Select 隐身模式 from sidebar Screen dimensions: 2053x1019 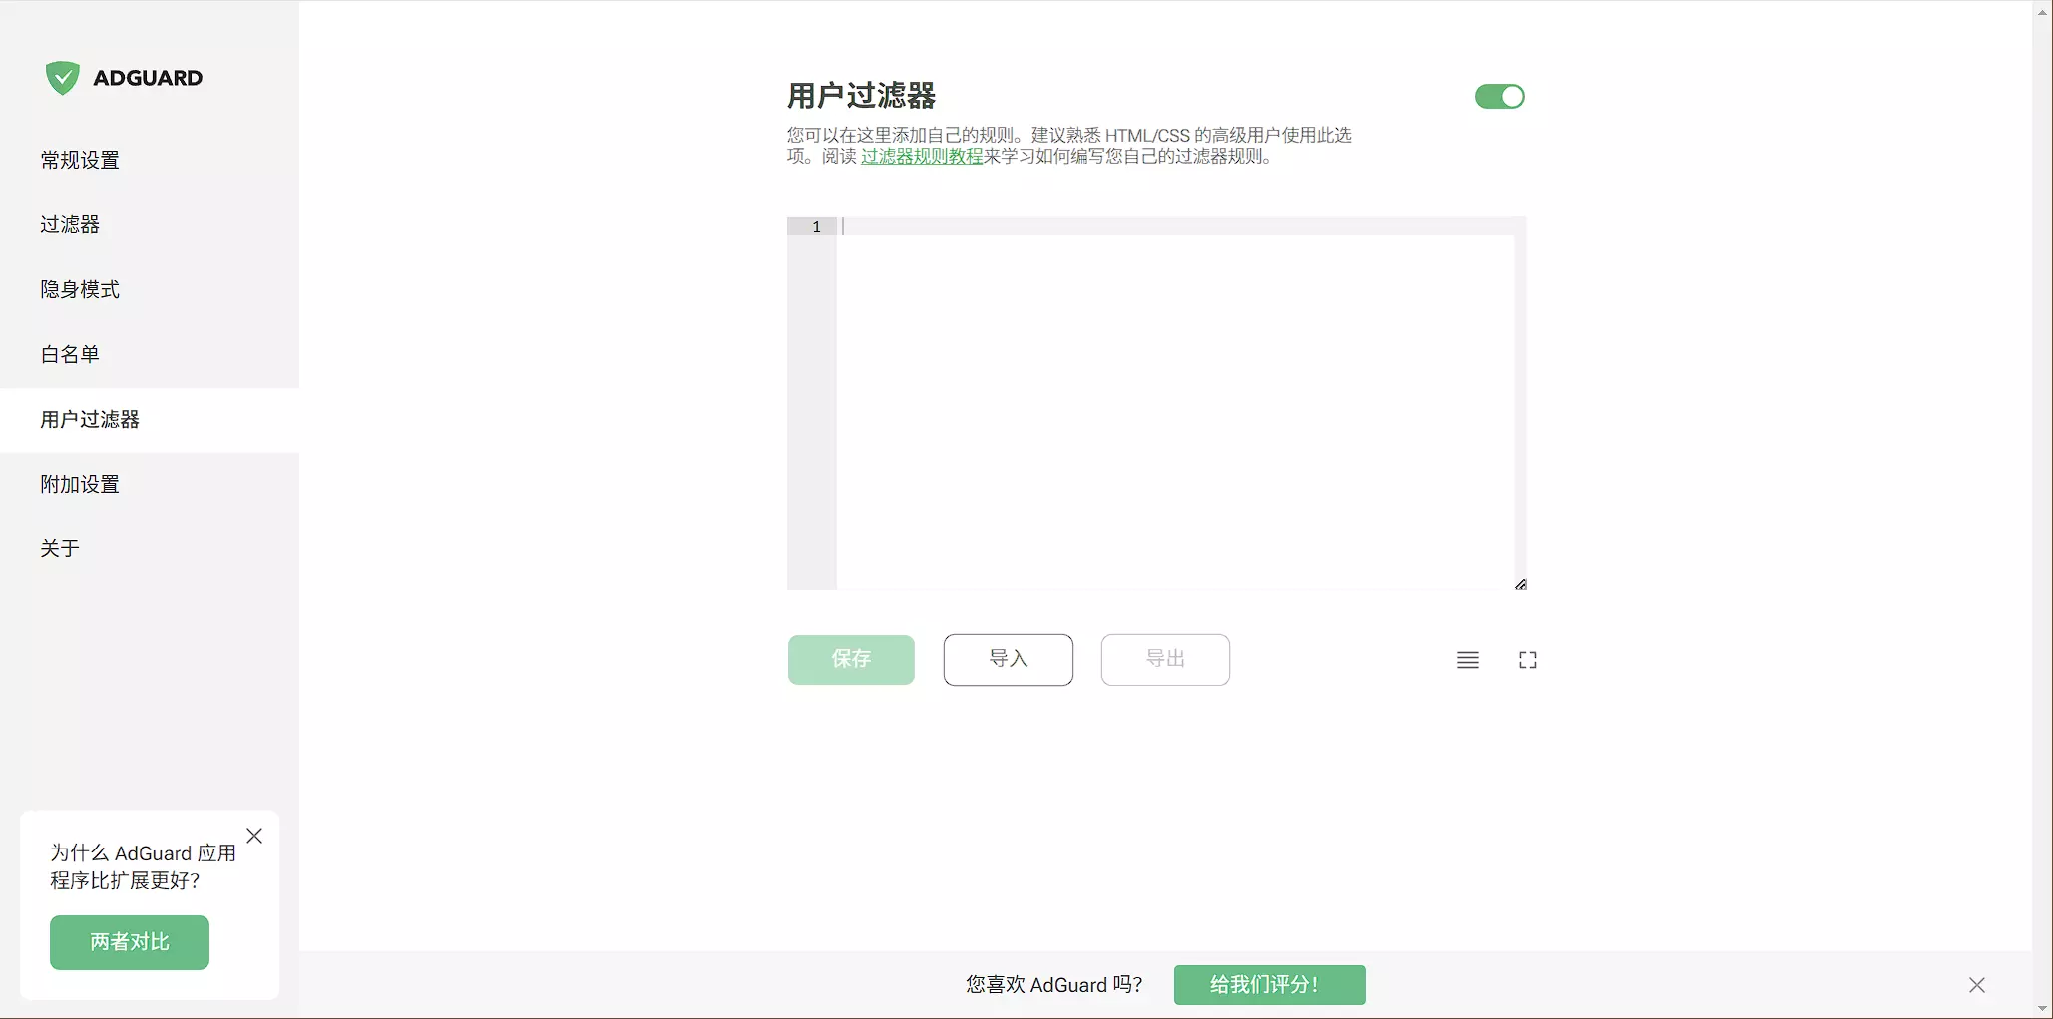pos(80,289)
